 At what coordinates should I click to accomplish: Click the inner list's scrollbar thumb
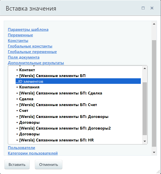point(145,109)
